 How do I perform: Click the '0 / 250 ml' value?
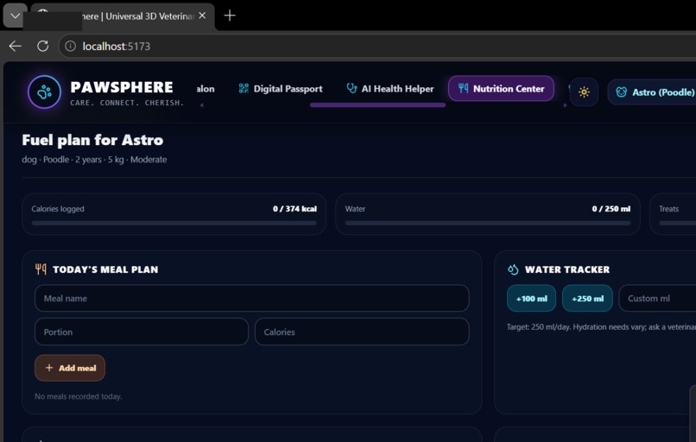point(611,209)
